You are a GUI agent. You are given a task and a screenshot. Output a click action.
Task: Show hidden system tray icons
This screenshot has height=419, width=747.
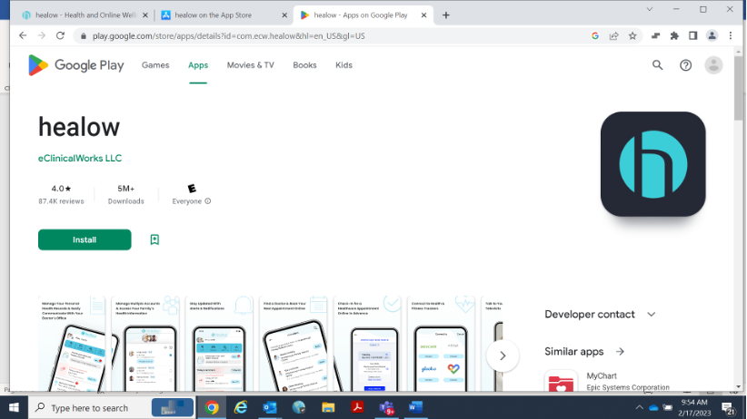click(x=639, y=407)
